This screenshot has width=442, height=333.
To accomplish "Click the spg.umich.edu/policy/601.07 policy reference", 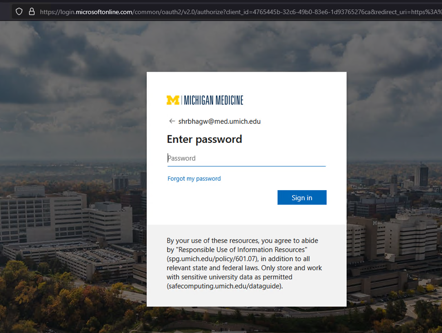I will [x=213, y=259].
